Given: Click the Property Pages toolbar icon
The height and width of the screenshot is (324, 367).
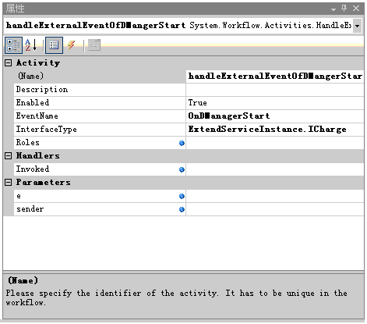Looking at the screenshot, I should pos(94,45).
